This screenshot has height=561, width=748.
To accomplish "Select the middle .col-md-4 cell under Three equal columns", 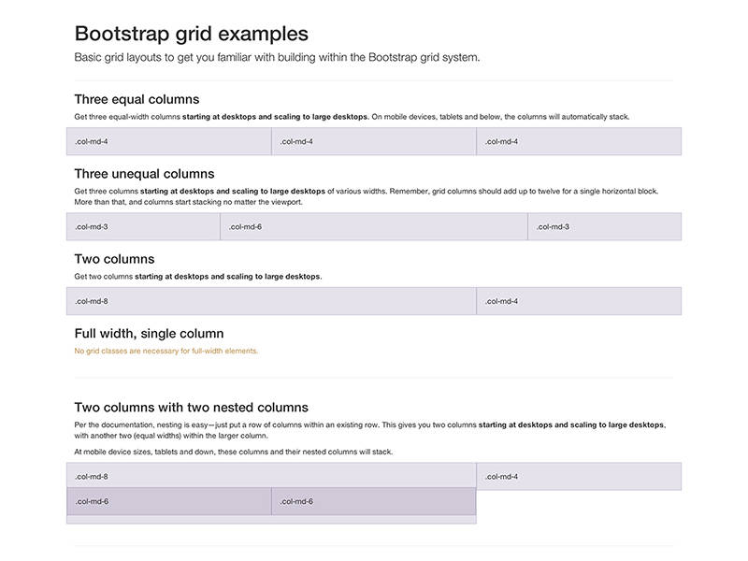I will click(374, 142).
